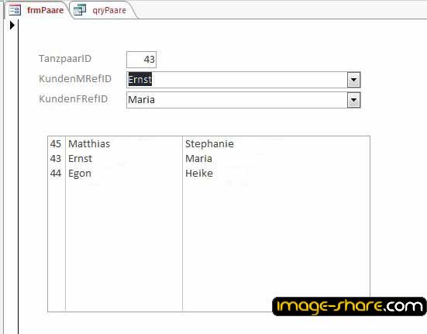Click the TanzpaarID field showing 43
Image resolution: width=427 pixels, height=334 pixels.
(141, 60)
